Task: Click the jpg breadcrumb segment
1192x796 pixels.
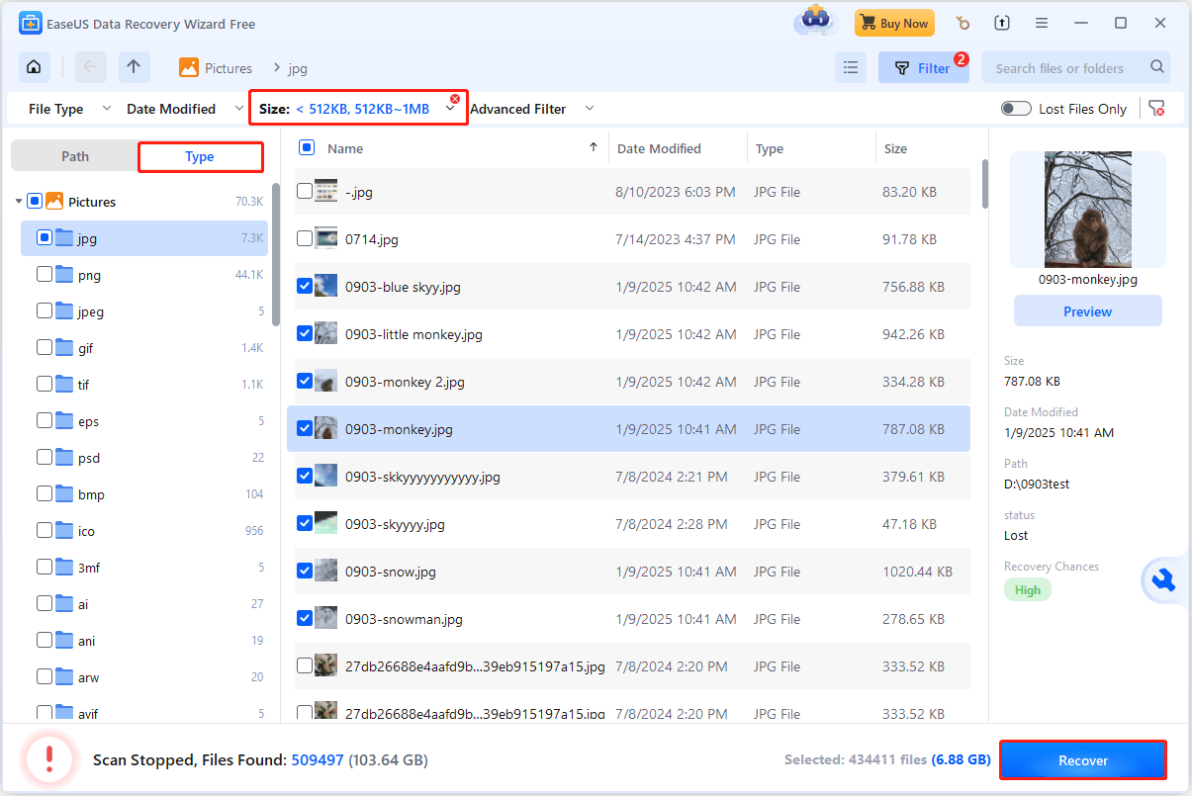Action: pos(298,68)
